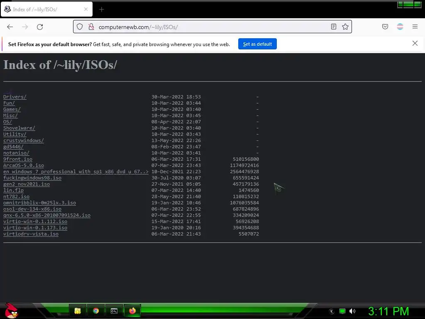Open the notaniso/ directory

[x=16, y=153]
